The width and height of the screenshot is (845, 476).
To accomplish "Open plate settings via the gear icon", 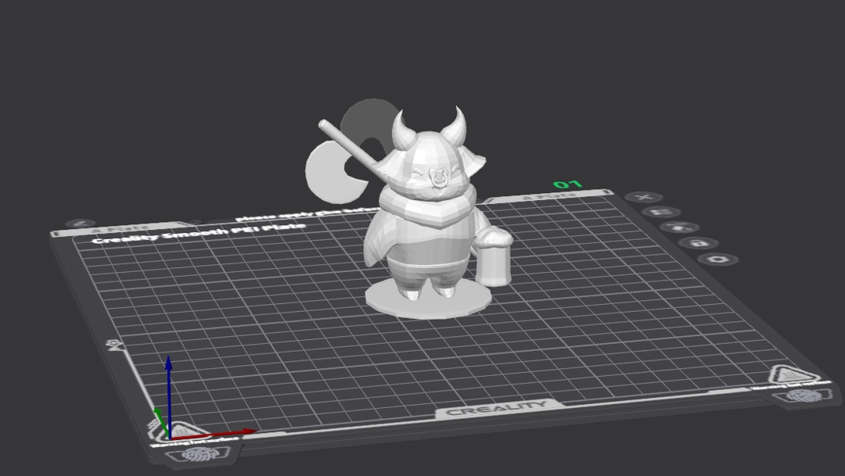I will click(718, 259).
